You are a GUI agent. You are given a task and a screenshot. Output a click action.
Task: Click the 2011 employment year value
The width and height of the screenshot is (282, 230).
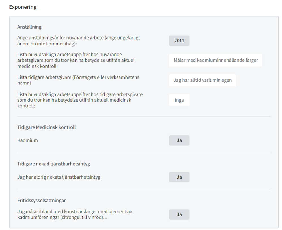click(179, 41)
